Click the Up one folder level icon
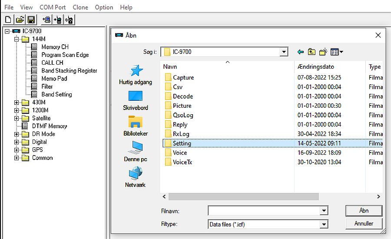 pos(311,52)
